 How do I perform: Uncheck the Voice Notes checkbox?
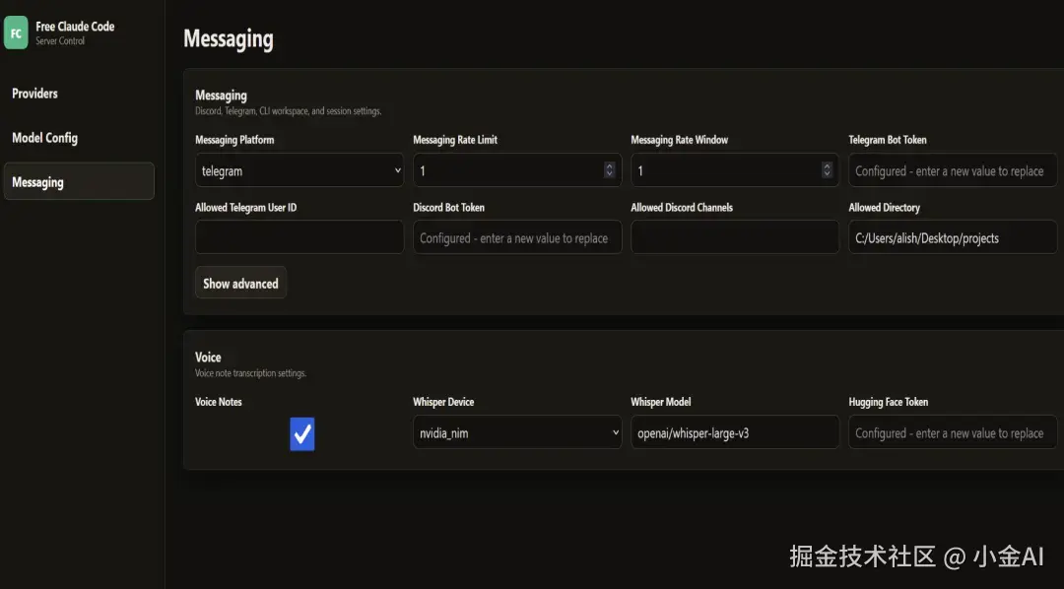302,434
